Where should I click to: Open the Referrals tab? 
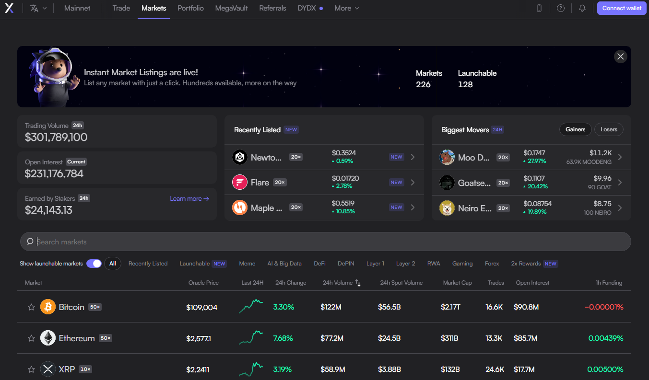pyautogui.click(x=272, y=8)
